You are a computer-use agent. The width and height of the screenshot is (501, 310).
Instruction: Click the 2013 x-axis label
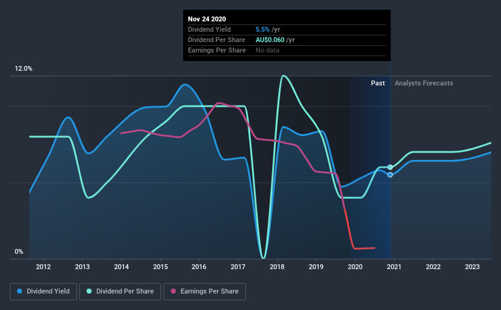(82, 267)
